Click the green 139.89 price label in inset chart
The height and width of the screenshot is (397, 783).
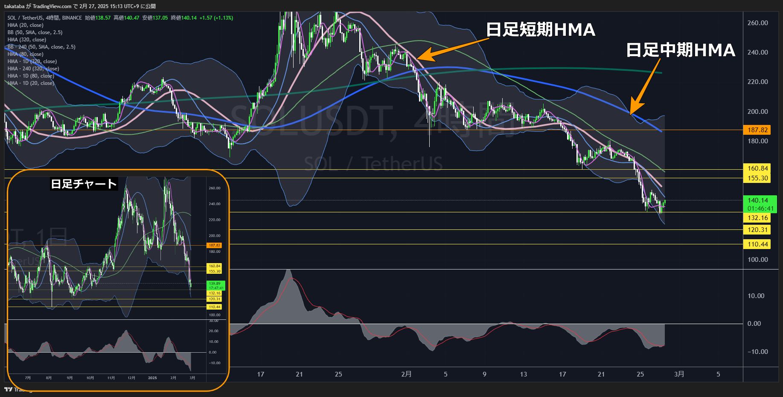214,284
